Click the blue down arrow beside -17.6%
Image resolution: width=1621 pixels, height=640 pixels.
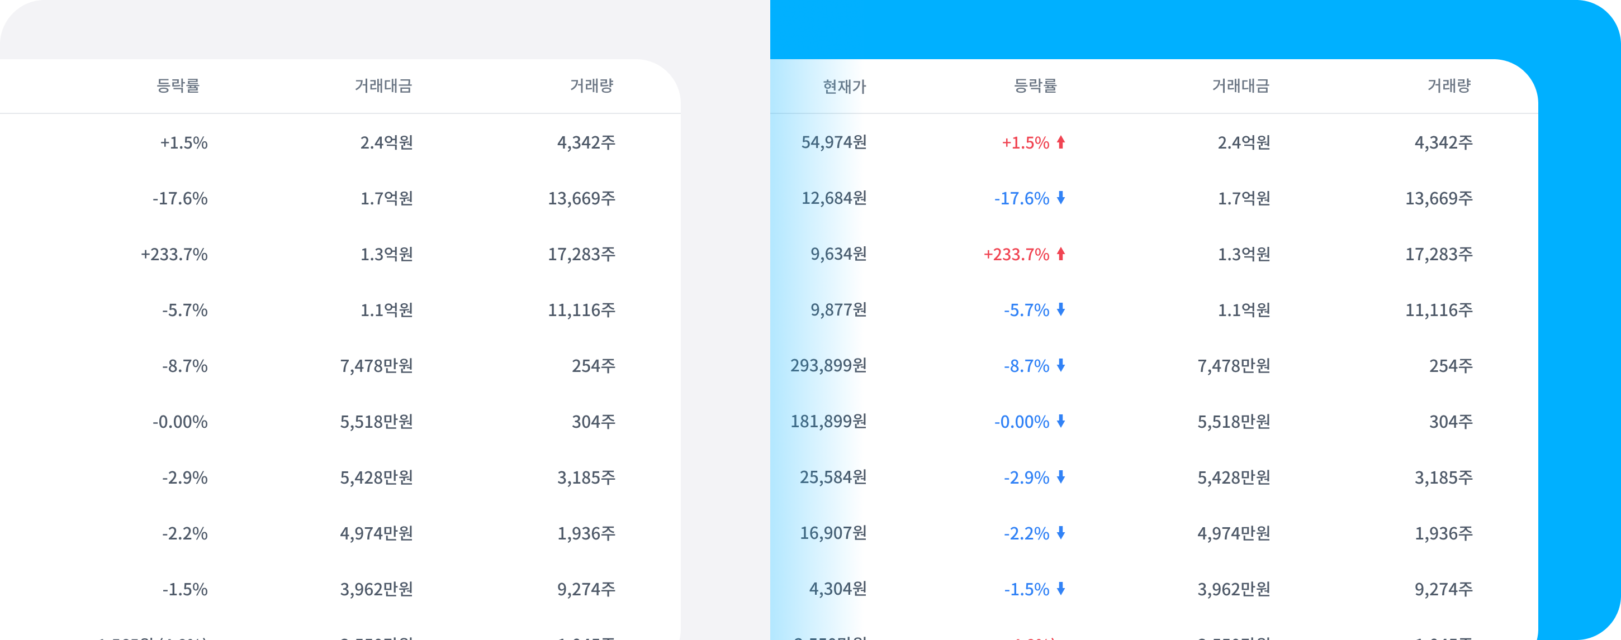(x=1061, y=198)
